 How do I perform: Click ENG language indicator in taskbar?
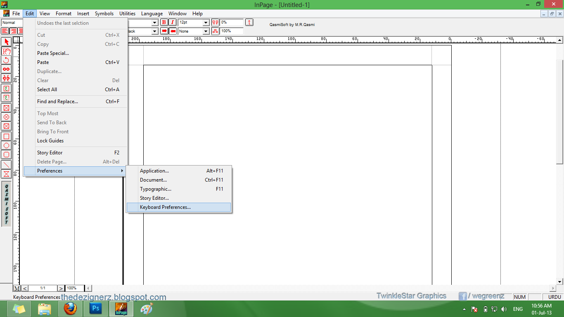point(518,309)
